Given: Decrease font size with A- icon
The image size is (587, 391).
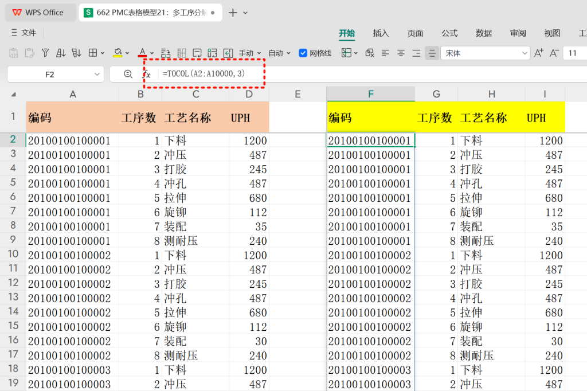Looking at the screenshot, I should (554, 53).
